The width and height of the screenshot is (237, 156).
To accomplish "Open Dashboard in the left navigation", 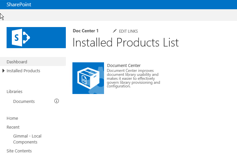I will tap(17, 62).
